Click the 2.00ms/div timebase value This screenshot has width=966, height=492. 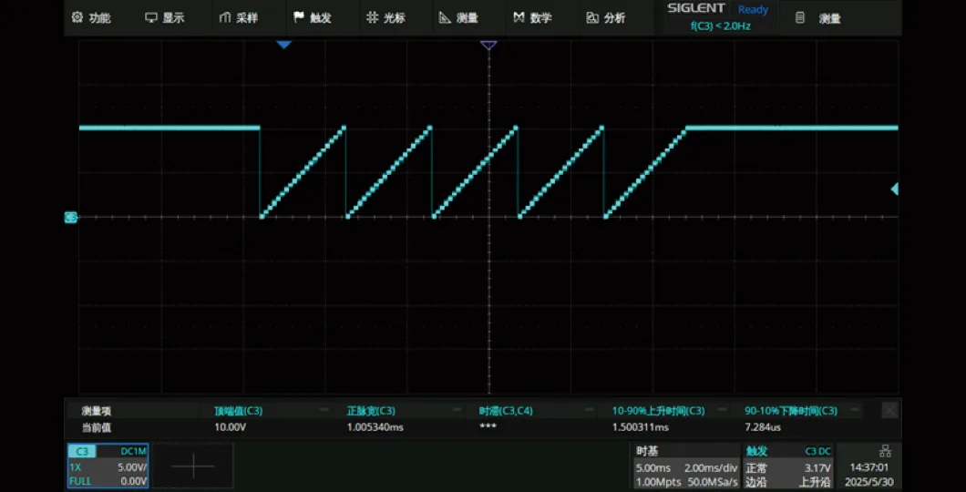click(x=710, y=468)
